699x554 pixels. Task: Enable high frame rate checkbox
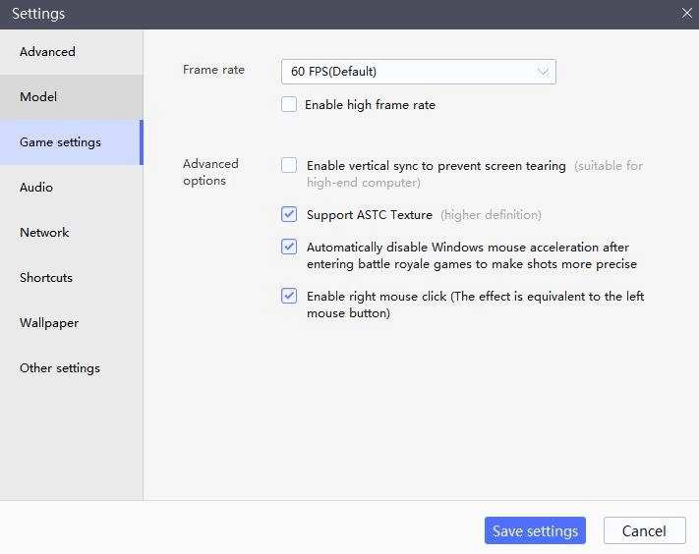coord(289,105)
